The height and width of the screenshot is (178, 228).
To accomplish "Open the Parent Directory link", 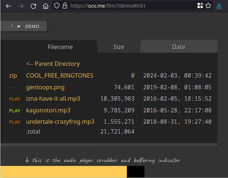I will [x=53, y=64].
